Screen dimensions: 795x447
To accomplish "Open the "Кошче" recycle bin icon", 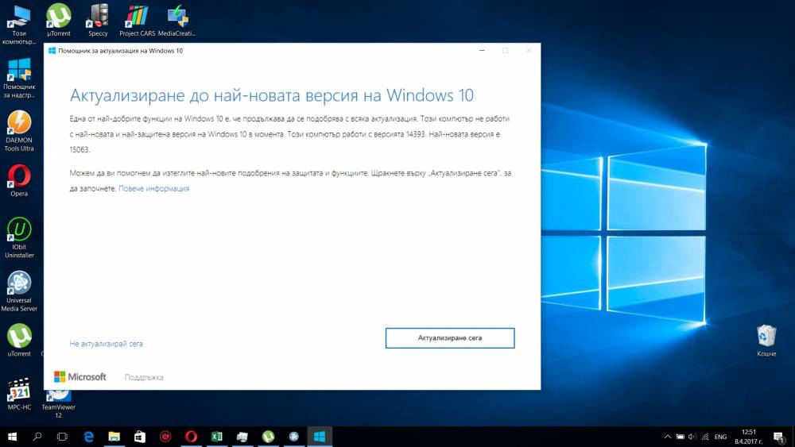I will tap(766, 341).
